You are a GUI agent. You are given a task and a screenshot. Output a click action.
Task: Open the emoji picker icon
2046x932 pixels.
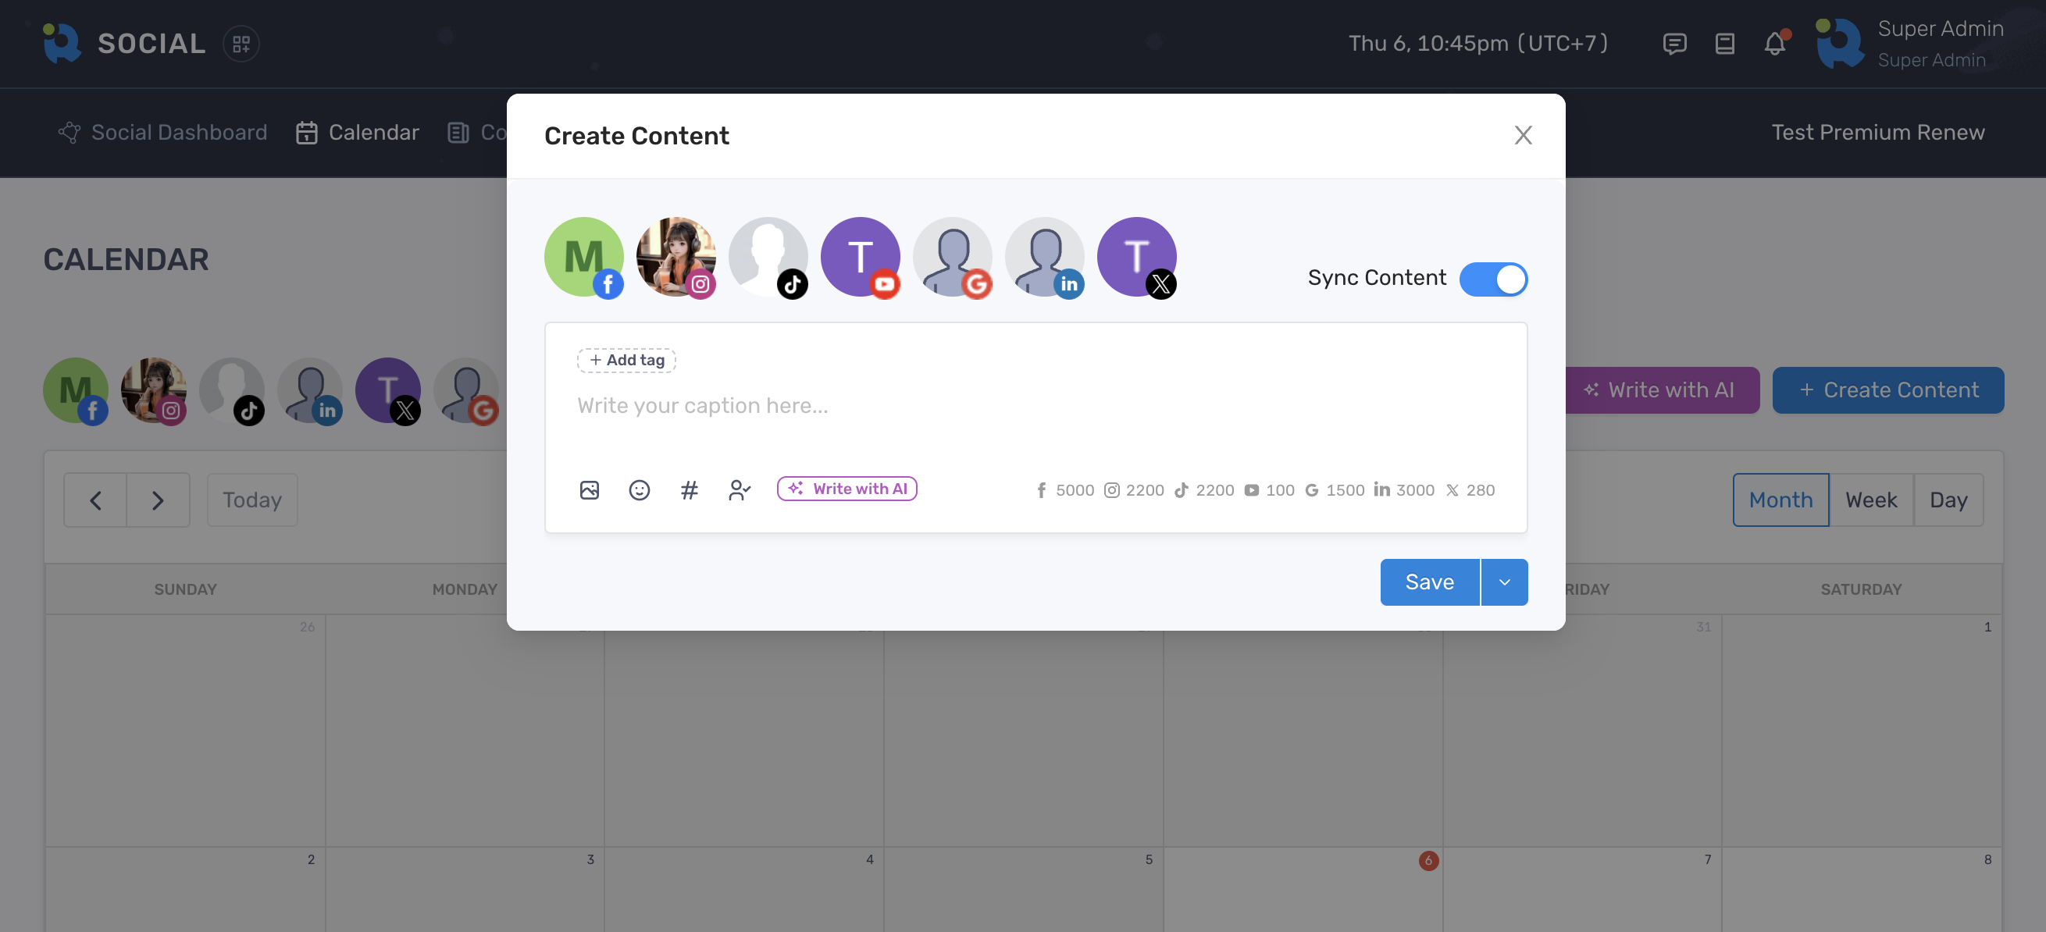(x=639, y=490)
